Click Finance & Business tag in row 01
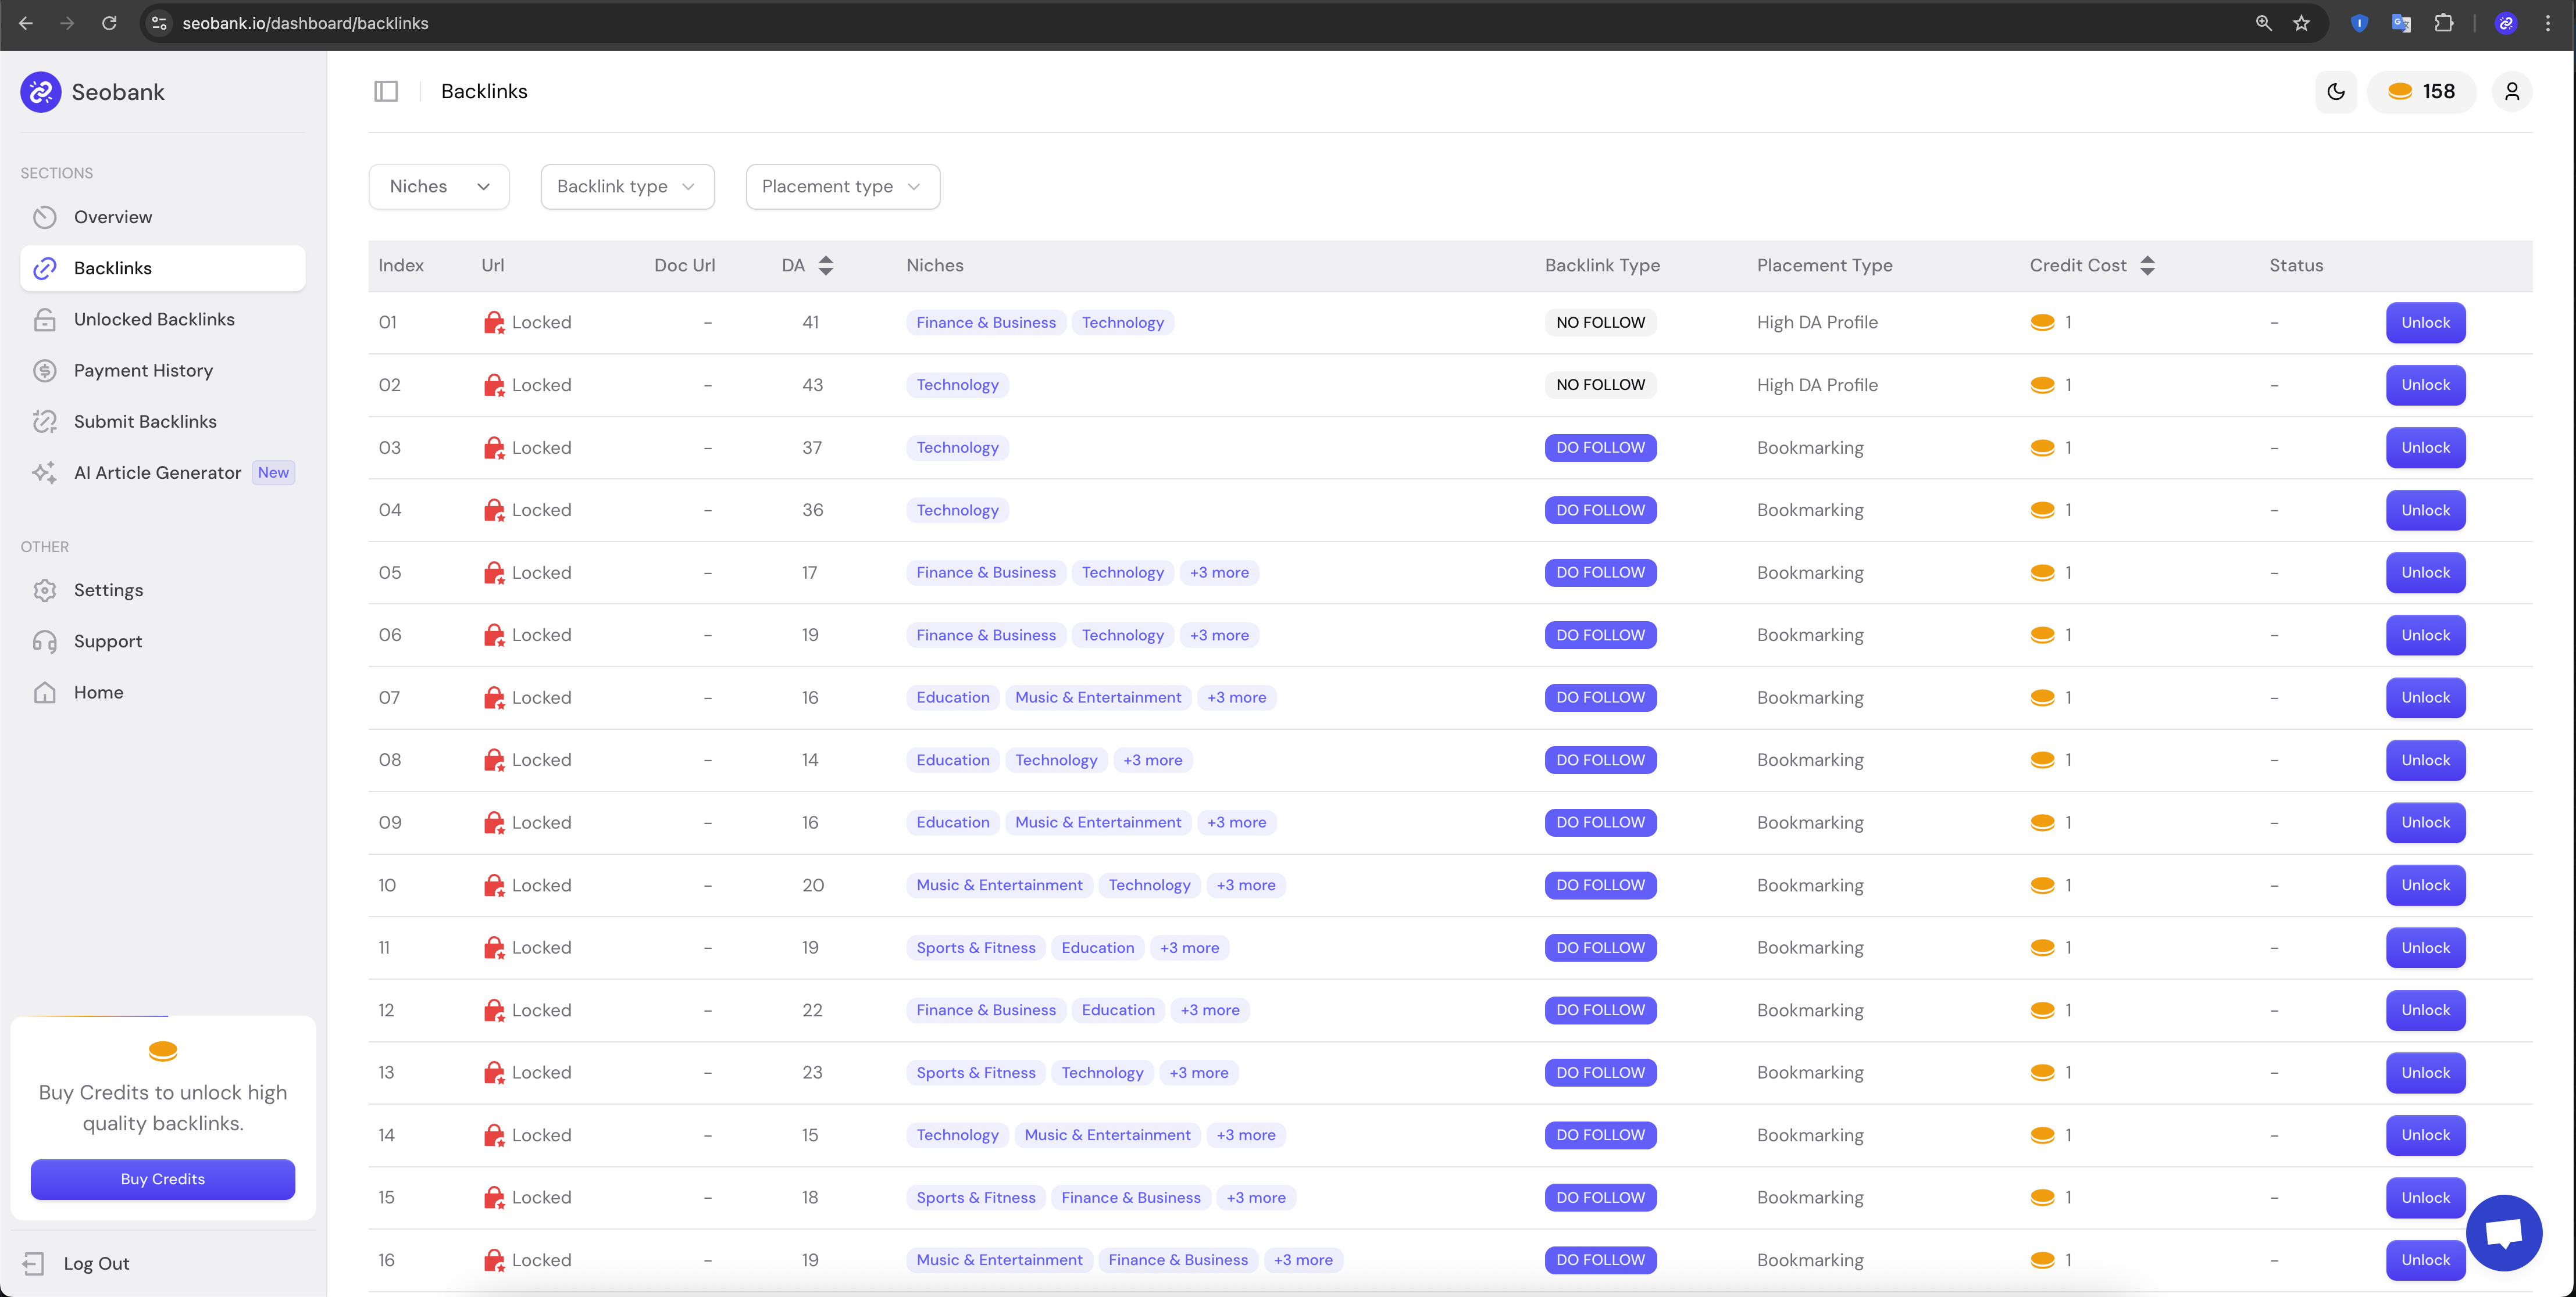This screenshot has height=1297, width=2576. point(986,323)
